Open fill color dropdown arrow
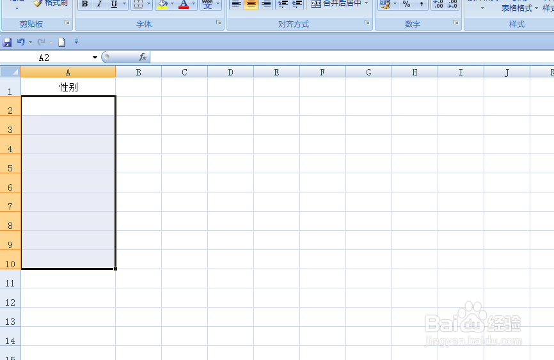The height and width of the screenshot is (360, 554). (x=173, y=4)
